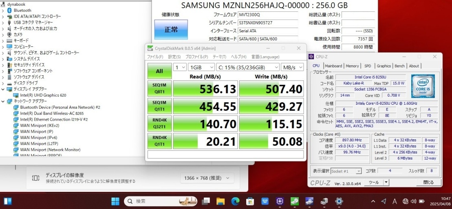
Task: Select Intel(R) UHD Graphics 620 in the tree
Action: pos(43,95)
